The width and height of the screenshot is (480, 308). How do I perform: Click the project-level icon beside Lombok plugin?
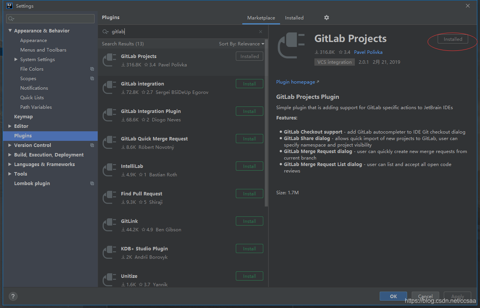pos(92,184)
